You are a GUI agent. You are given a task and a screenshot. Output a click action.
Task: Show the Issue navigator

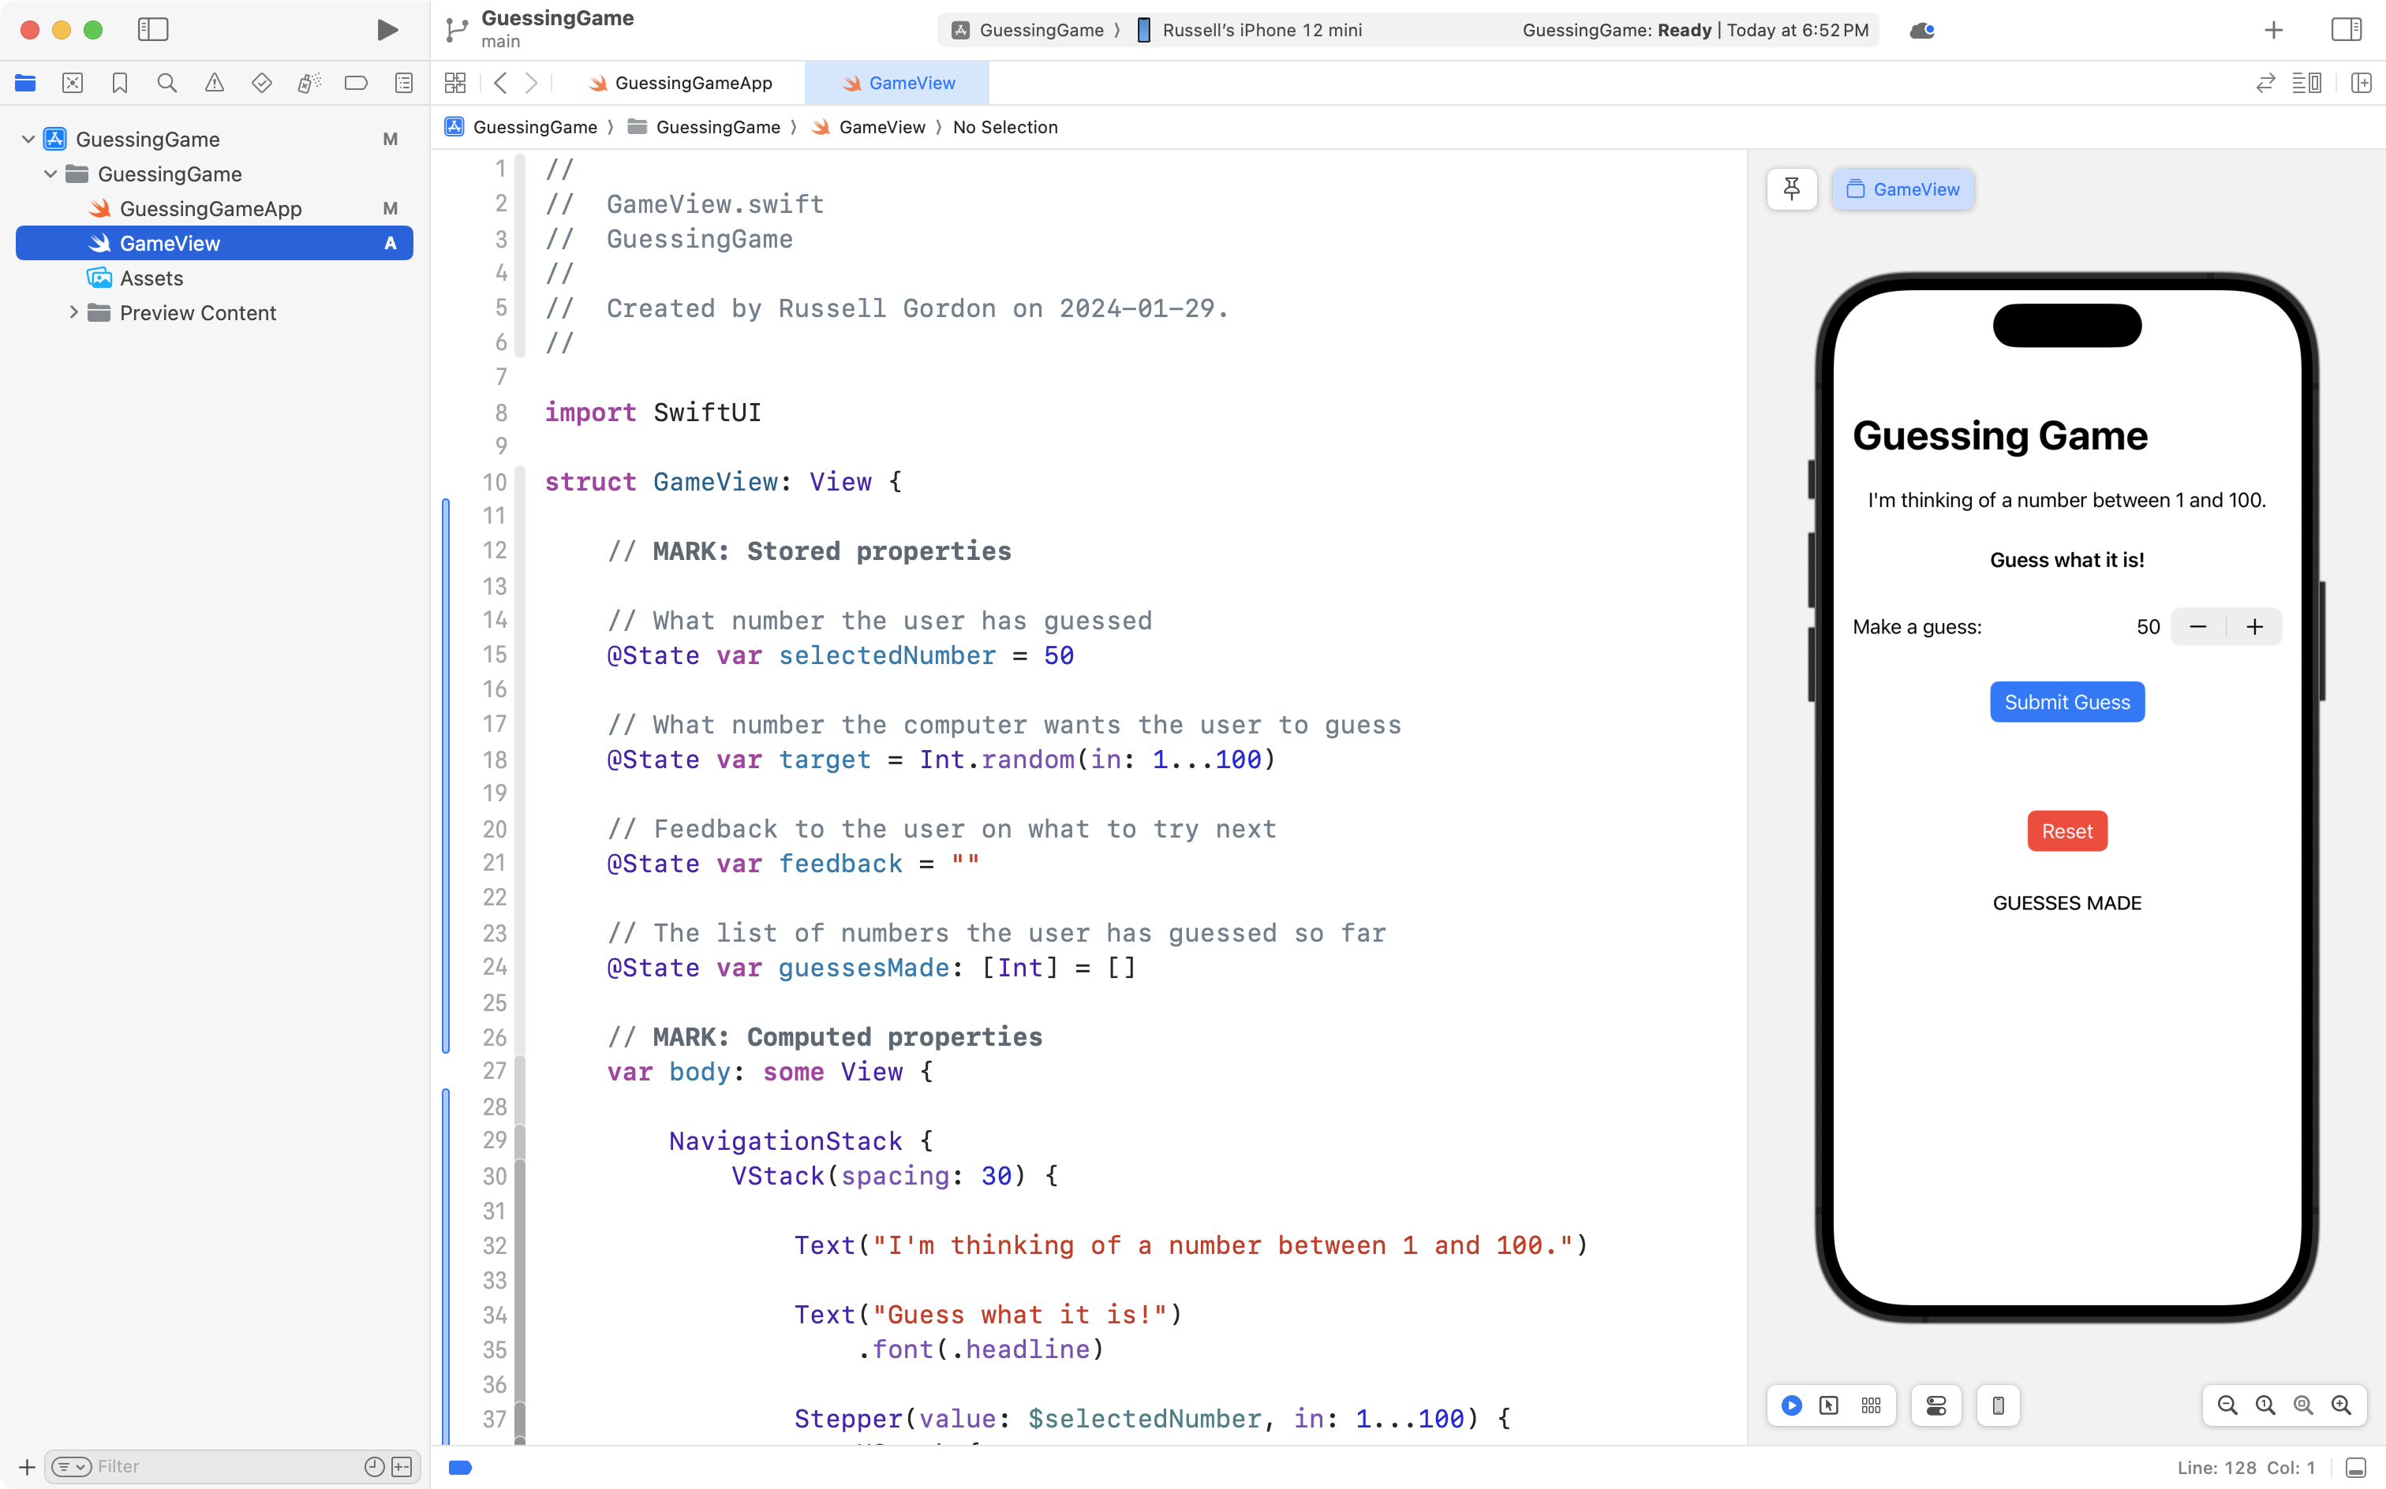coord(215,83)
